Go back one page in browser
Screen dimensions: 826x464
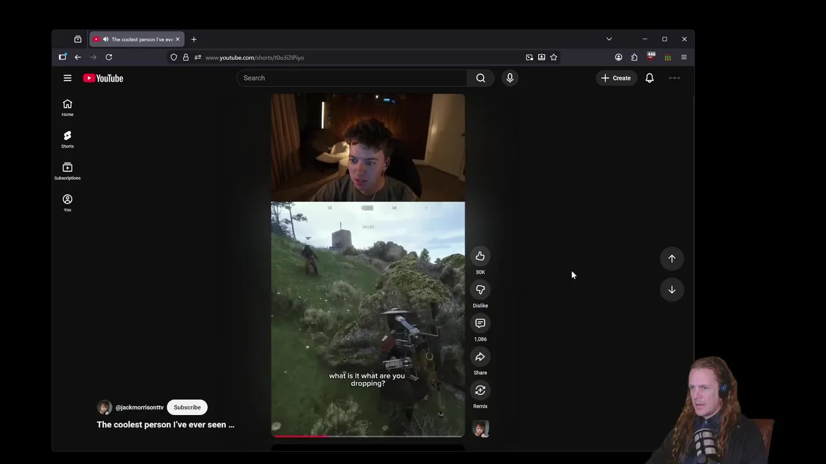[77, 57]
